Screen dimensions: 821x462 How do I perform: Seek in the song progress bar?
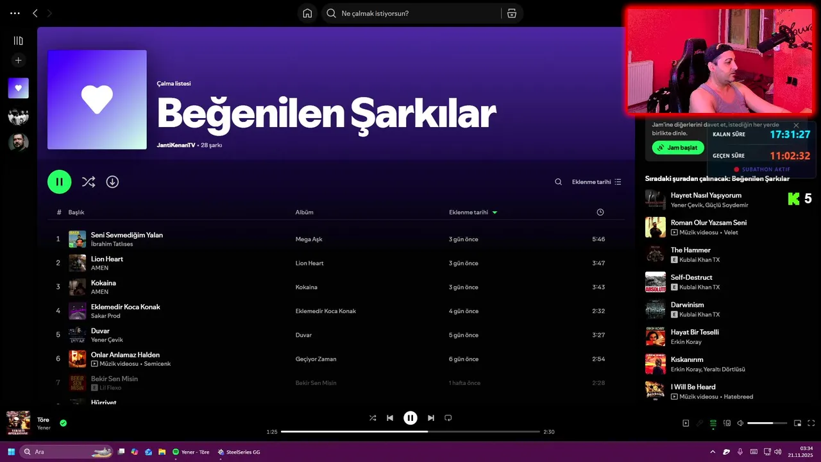(x=410, y=432)
